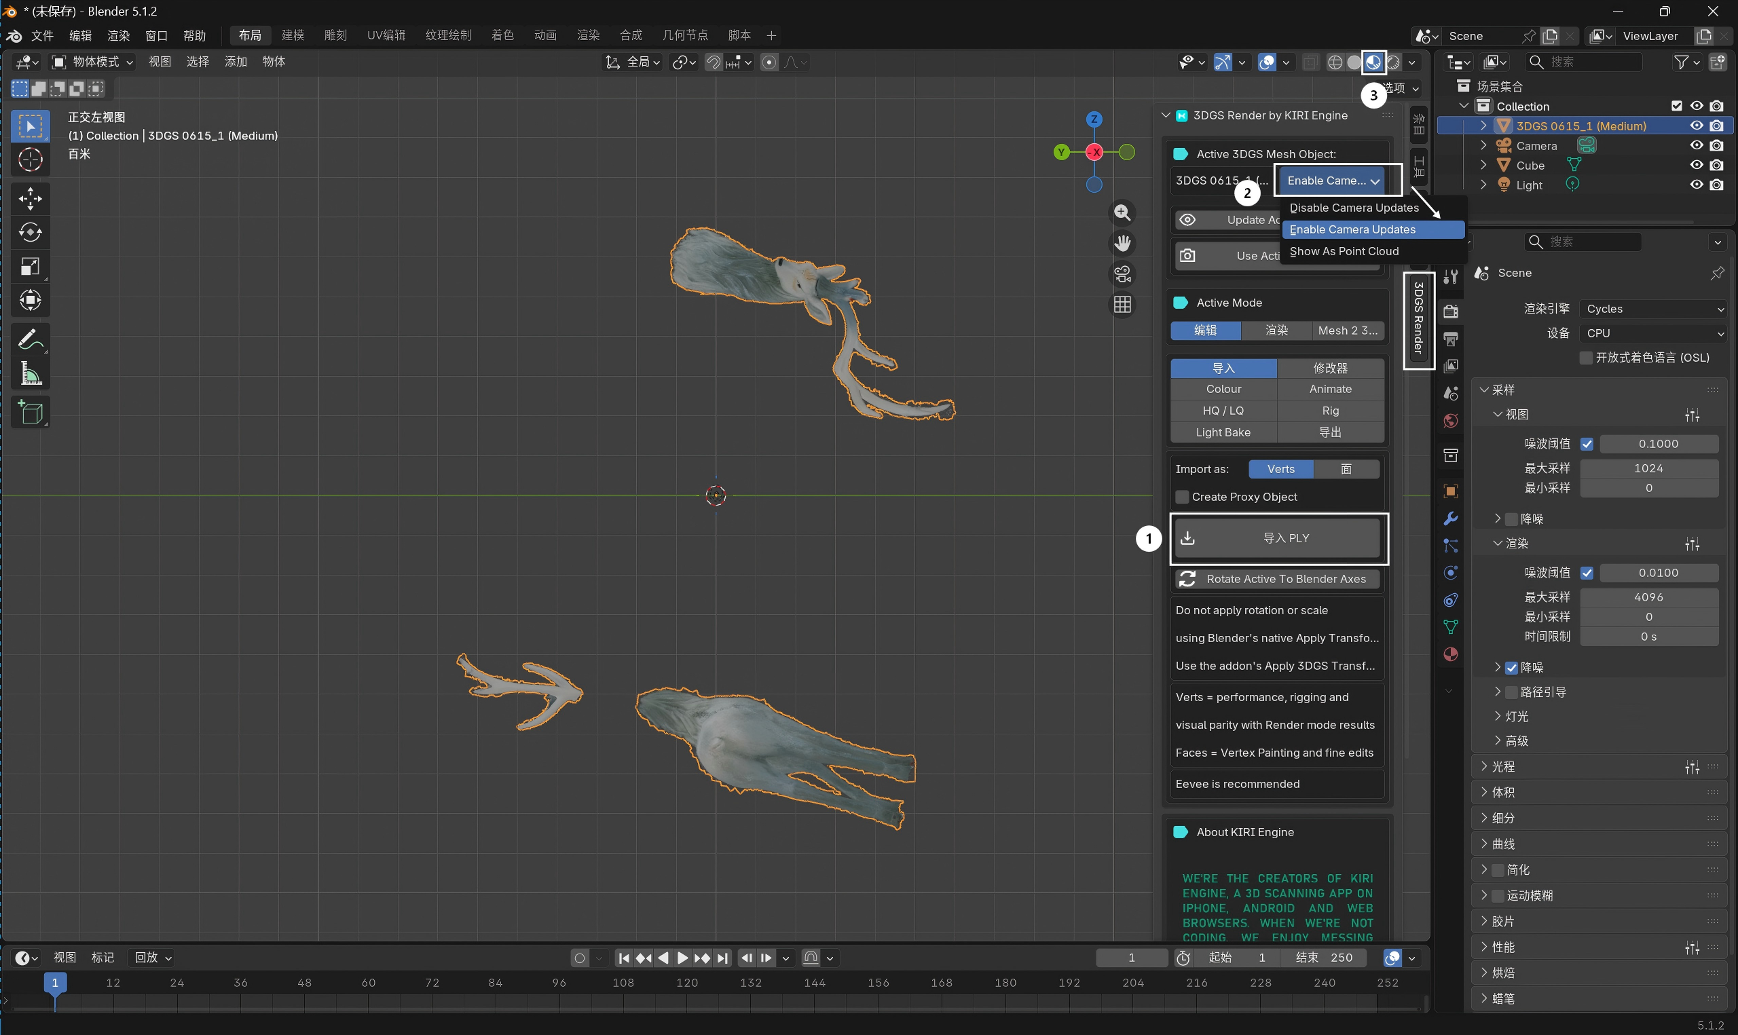Image resolution: width=1738 pixels, height=1035 pixels.
Task: Toggle viewport 噪波阈值 checkbox for 0.1000
Action: (x=1587, y=444)
